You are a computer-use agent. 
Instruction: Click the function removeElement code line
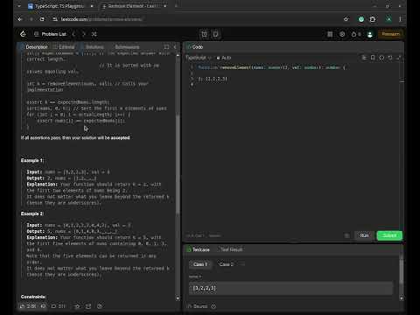(x=271, y=67)
